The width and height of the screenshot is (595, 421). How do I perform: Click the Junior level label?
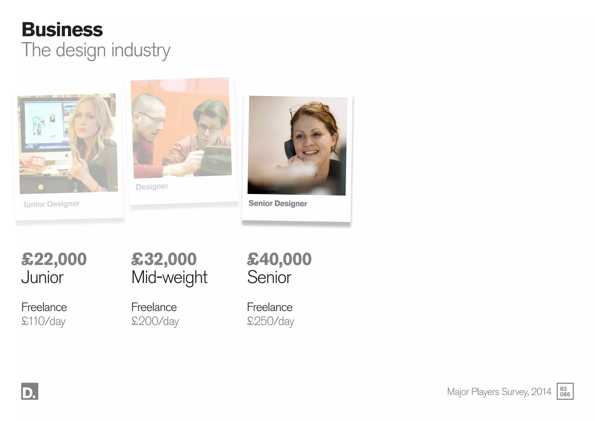tap(42, 277)
